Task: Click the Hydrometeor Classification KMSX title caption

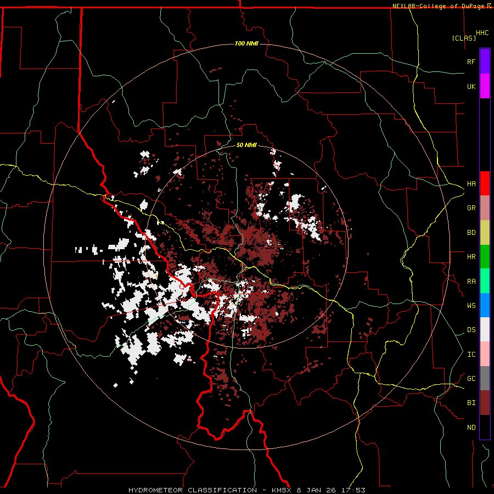Action: [x=247, y=490]
